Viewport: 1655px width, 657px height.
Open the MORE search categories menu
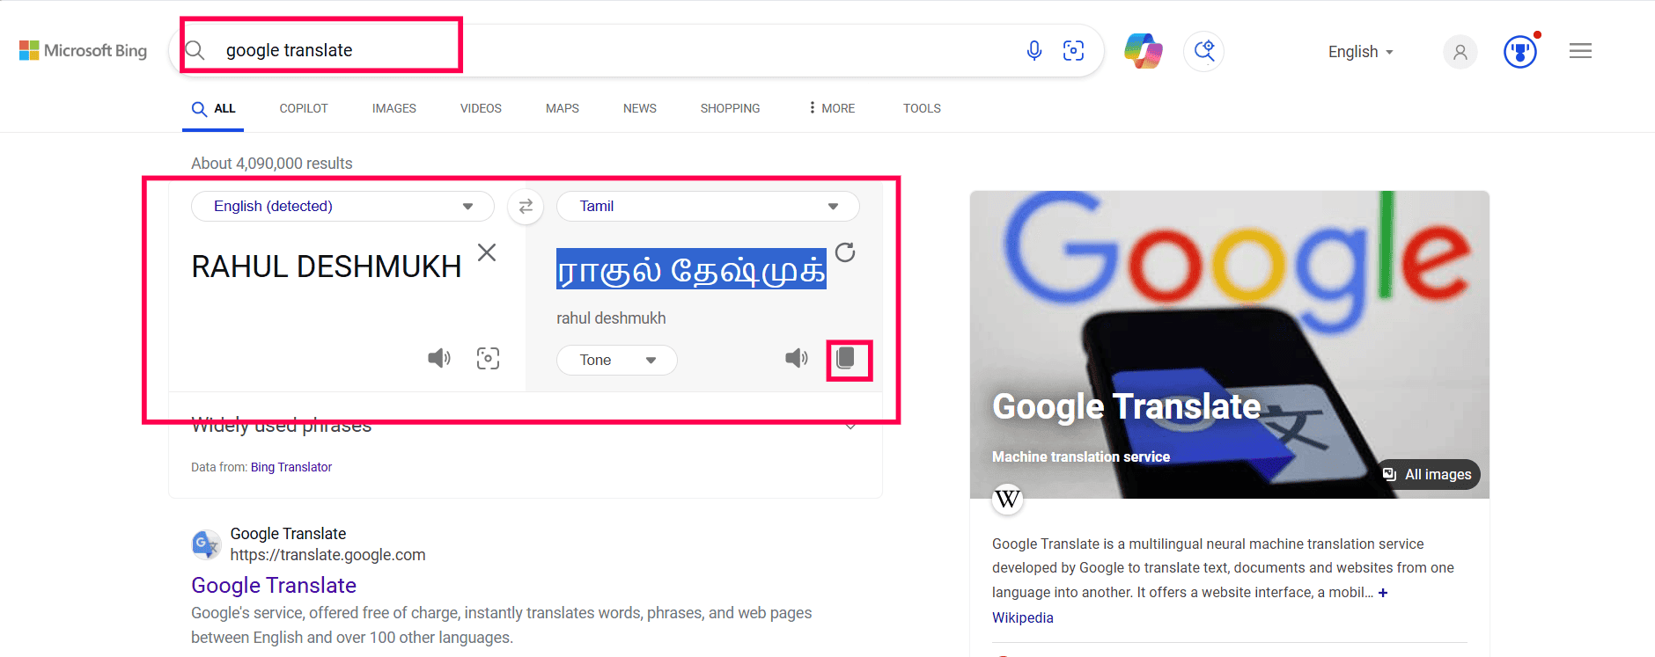(x=832, y=108)
